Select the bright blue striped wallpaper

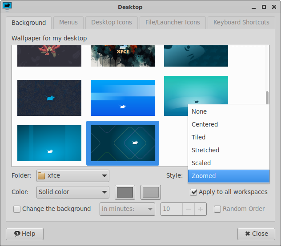[123, 98]
